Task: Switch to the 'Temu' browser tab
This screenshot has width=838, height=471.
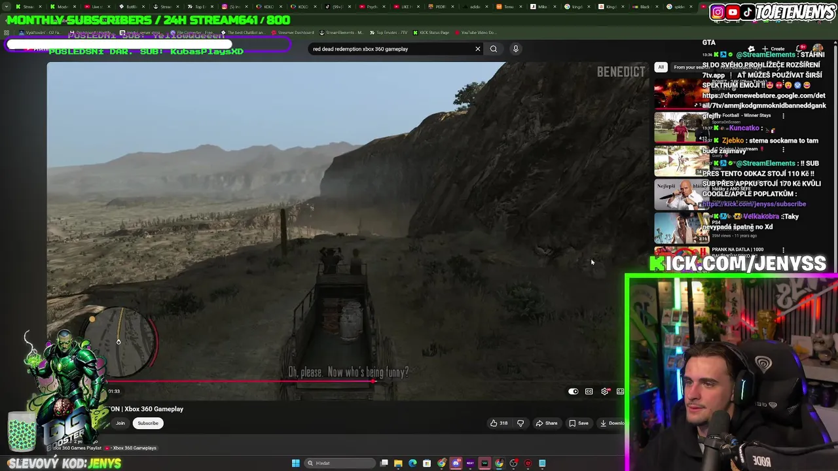Action: pyautogui.click(x=507, y=7)
